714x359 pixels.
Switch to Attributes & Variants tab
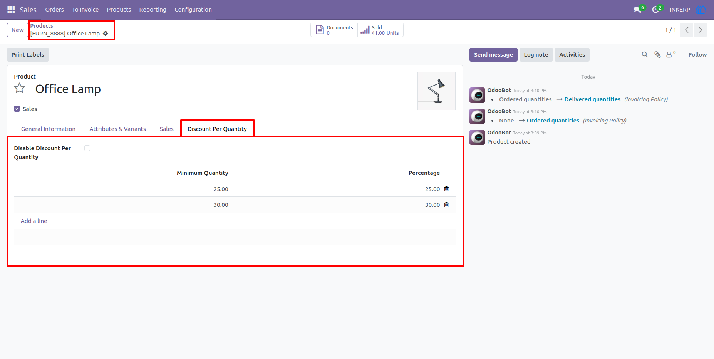pyautogui.click(x=117, y=129)
